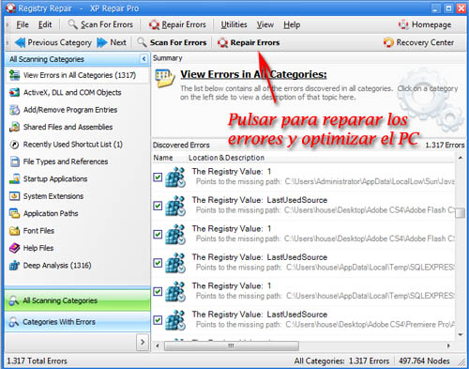Click the Help Files book icon
This screenshot has width=469, height=369.
tap(14, 248)
